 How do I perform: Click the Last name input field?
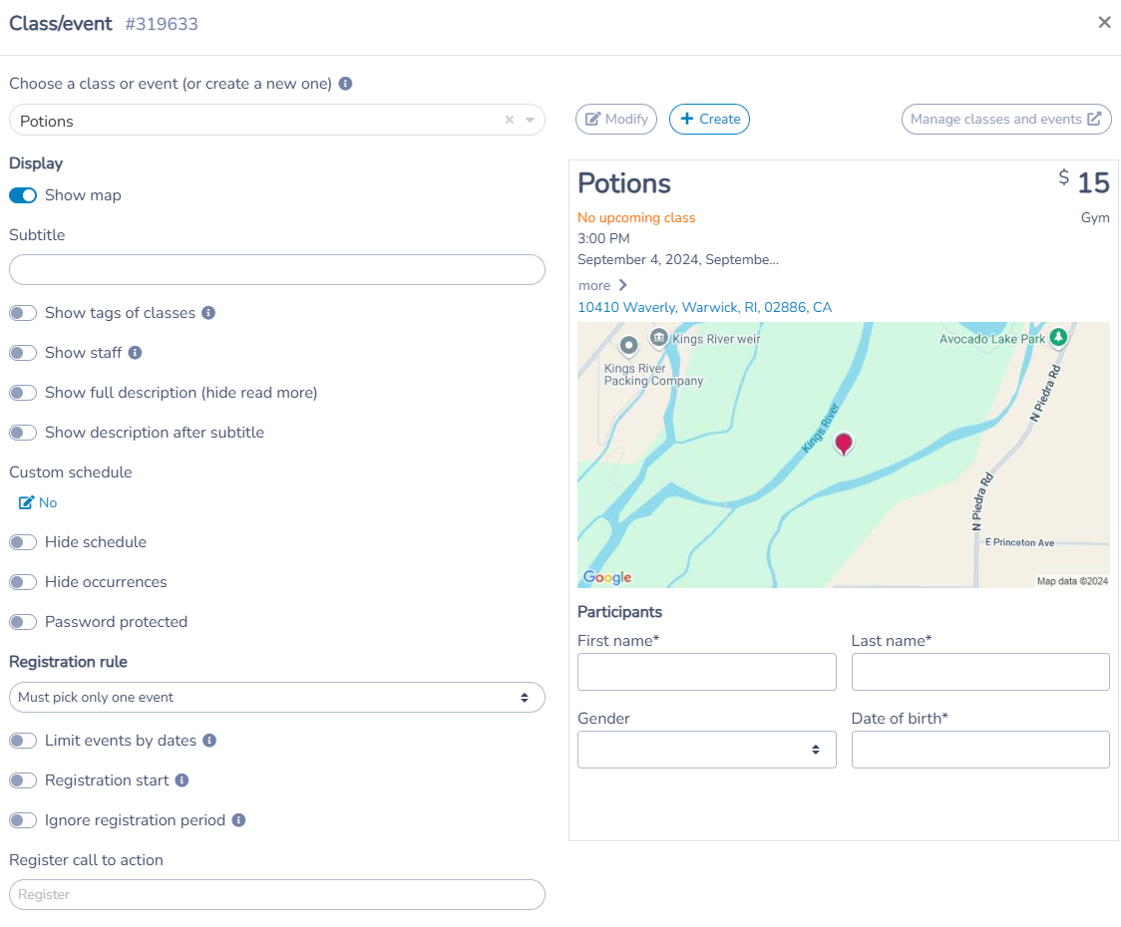click(x=980, y=672)
